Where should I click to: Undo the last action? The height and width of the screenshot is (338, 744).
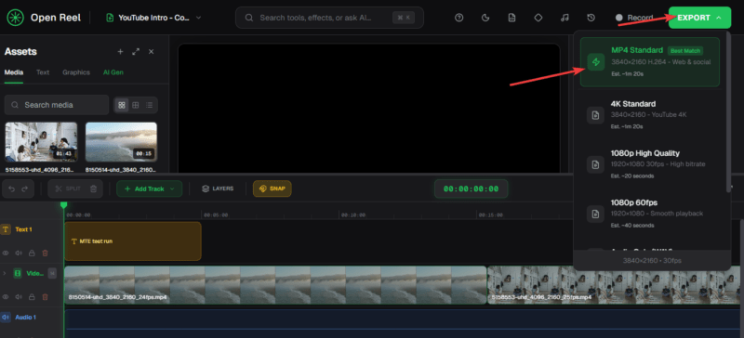click(x=12, y=188)
